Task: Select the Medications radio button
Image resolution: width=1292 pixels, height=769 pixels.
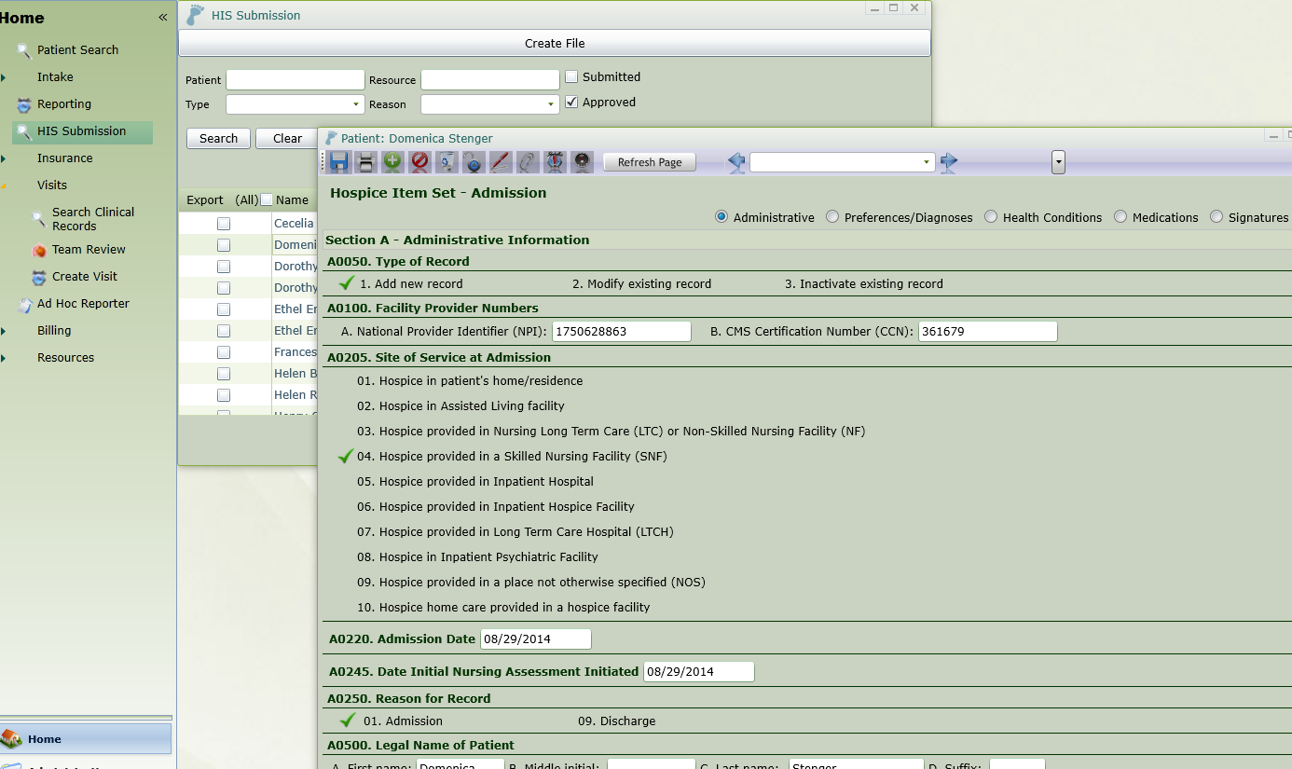Action: tap(1120, 217)
